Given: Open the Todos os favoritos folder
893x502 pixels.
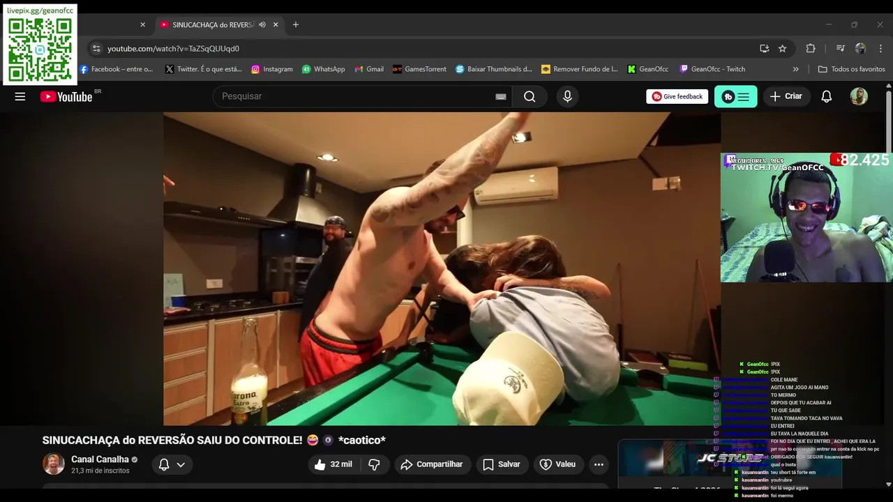Looking at the screenshot, I should point(851,69).
